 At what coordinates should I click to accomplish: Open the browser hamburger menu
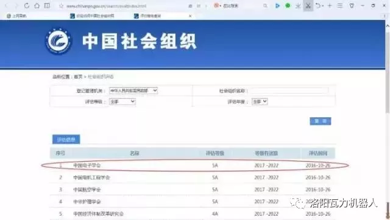click(340, 5)
